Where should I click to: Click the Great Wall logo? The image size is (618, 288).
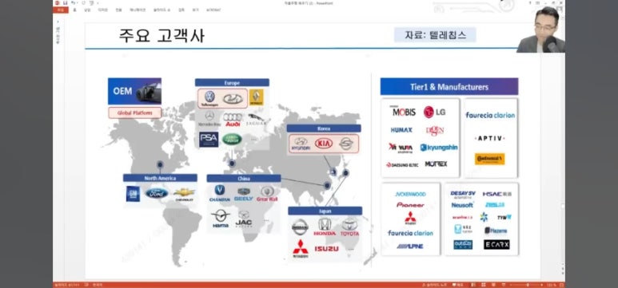pyautogui.click(x=267, y=194)
